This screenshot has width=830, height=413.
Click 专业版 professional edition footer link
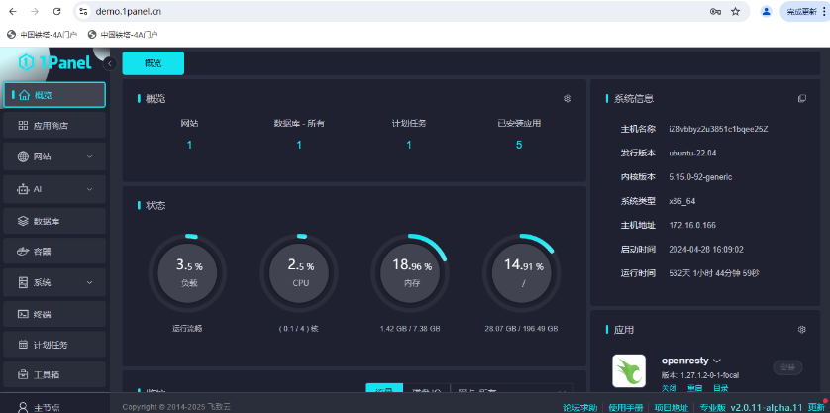point(712,408)
